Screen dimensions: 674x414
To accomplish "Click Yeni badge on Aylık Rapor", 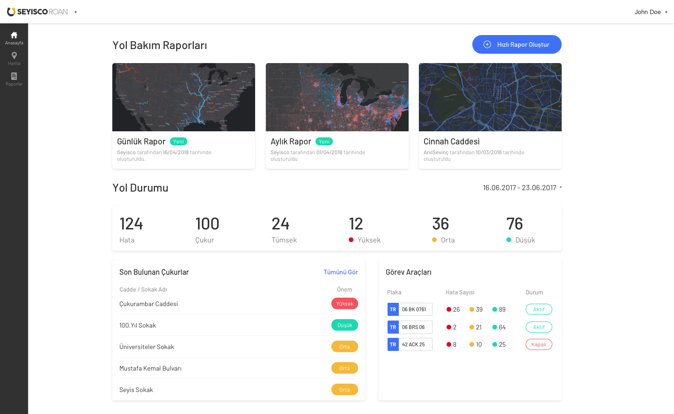I will tap(324, 142).
